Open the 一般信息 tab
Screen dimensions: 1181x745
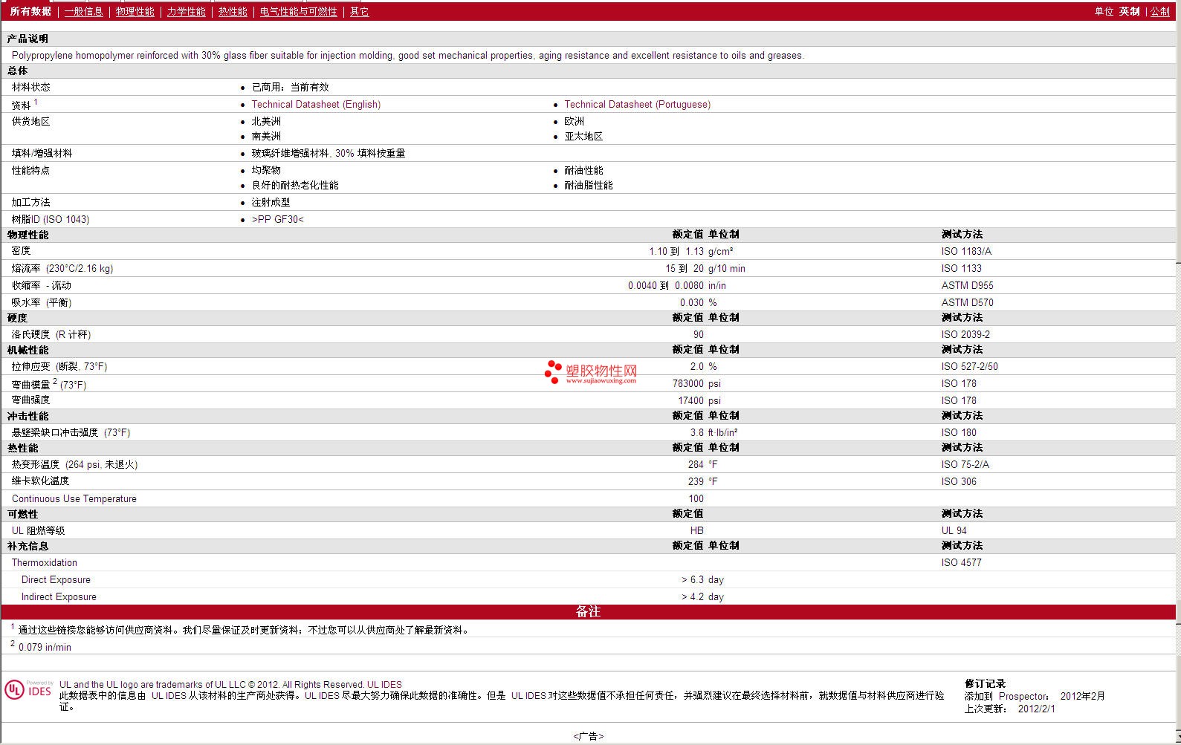click(x=83, y=12)
